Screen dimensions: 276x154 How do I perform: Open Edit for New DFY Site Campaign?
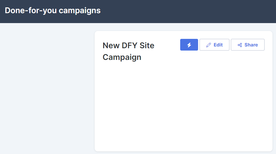click(214, 45)
